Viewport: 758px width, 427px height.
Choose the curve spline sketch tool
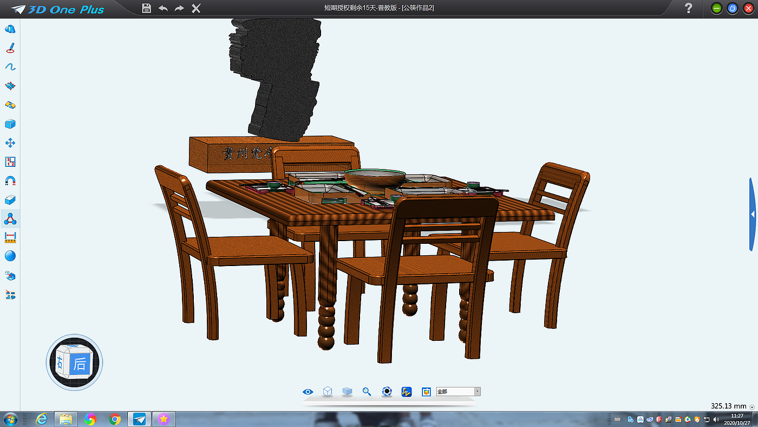[10, 67]
